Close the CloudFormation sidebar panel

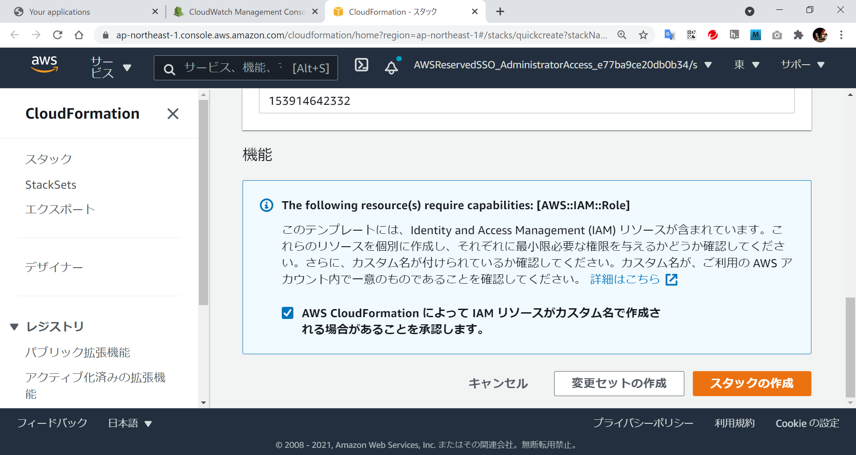(x=173, y=114)
